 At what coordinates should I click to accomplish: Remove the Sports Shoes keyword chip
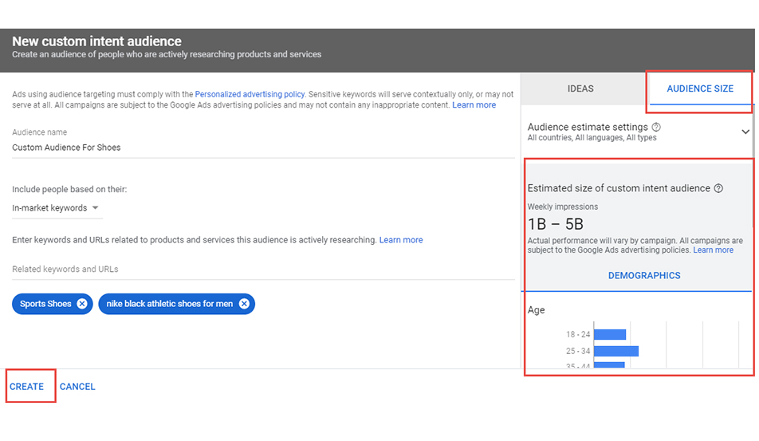click(x=82, y=304)
